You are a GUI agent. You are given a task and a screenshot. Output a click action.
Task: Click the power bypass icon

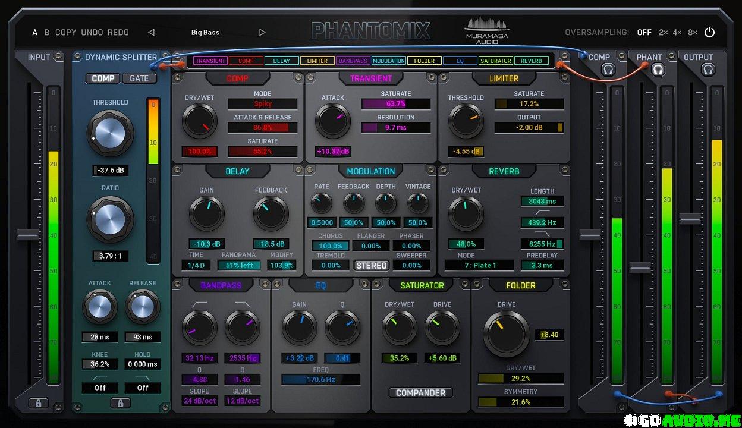pyautogui.click(x=709, y=32)
